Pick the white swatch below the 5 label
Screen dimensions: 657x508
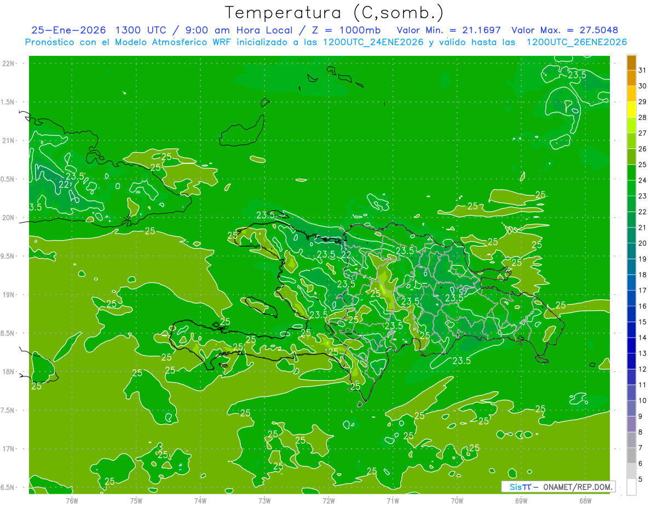coord(631,487)
